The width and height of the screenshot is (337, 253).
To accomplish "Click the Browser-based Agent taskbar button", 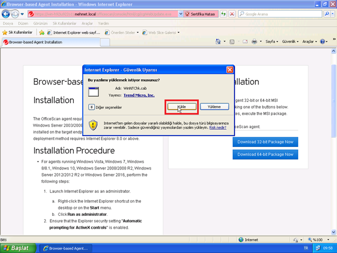I will [67, 248].
